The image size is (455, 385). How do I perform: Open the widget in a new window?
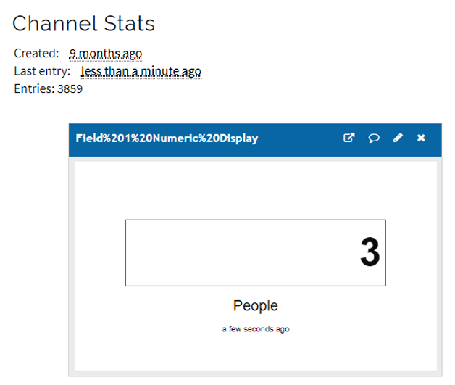[348, 138]
